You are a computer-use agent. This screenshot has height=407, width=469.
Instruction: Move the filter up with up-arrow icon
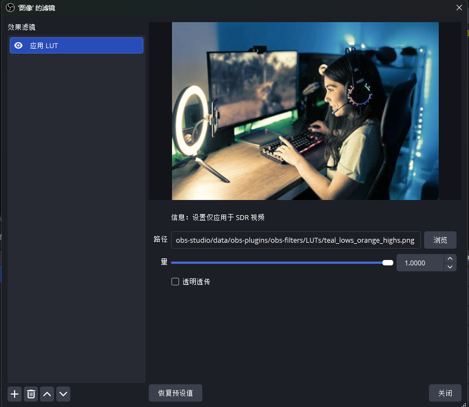pos(47,394)
